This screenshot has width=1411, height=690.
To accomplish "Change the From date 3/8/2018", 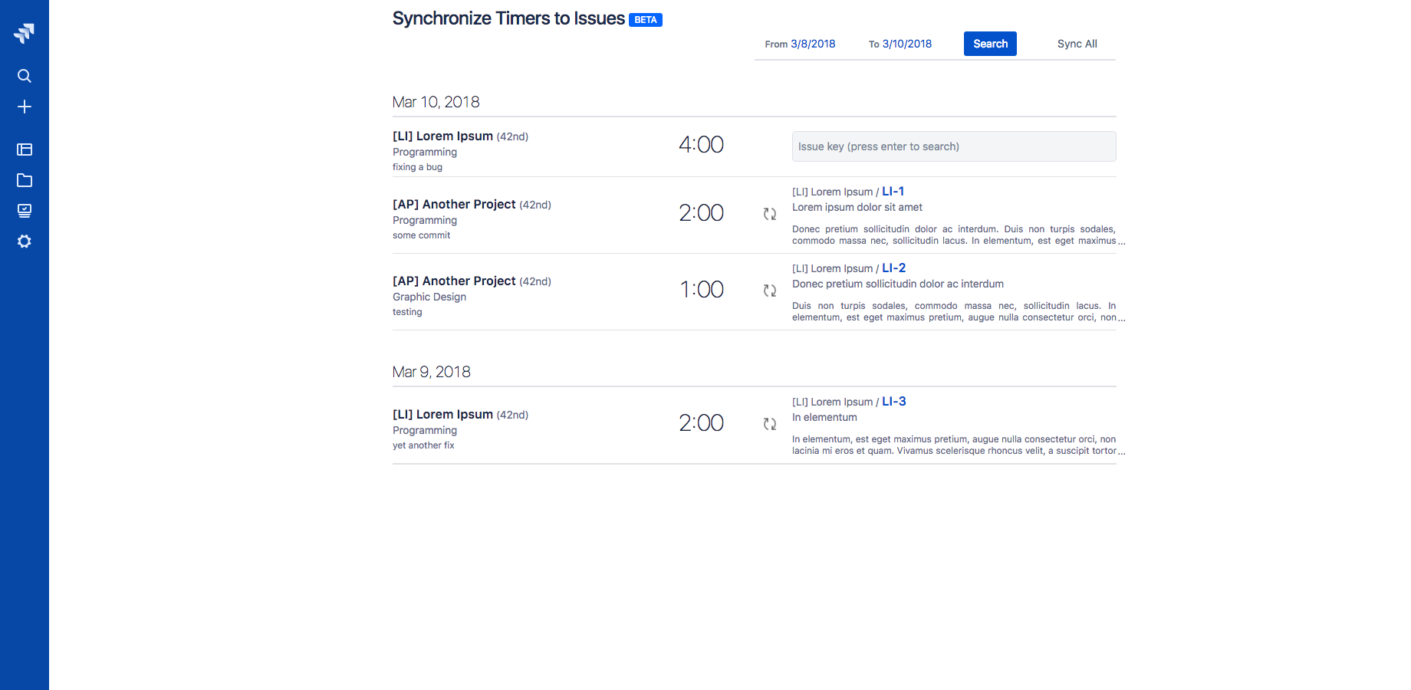I will [812, 44].
